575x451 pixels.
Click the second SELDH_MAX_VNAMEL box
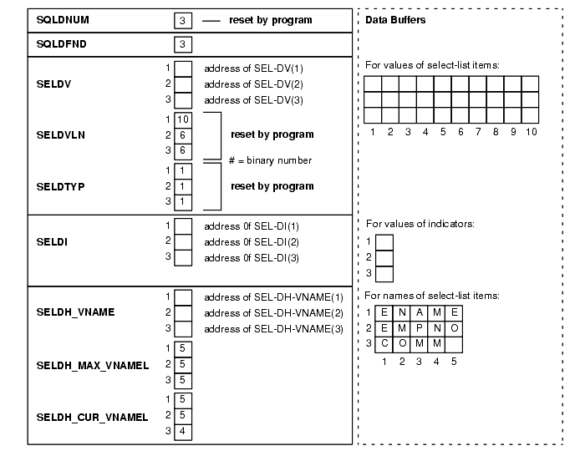pyautogui.click(x=183, y=364)
